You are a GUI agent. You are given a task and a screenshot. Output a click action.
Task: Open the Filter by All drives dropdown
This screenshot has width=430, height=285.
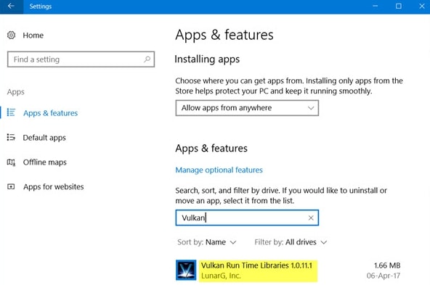pyautogui.click(x=291, y=242)
